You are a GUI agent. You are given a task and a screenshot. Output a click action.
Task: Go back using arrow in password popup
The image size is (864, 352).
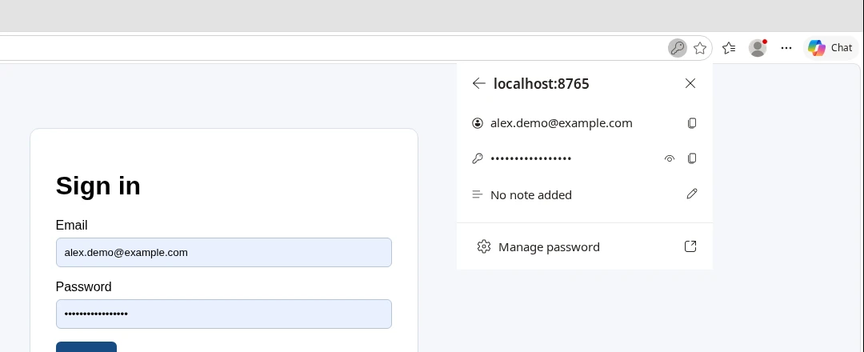click(x=479, y=83)
